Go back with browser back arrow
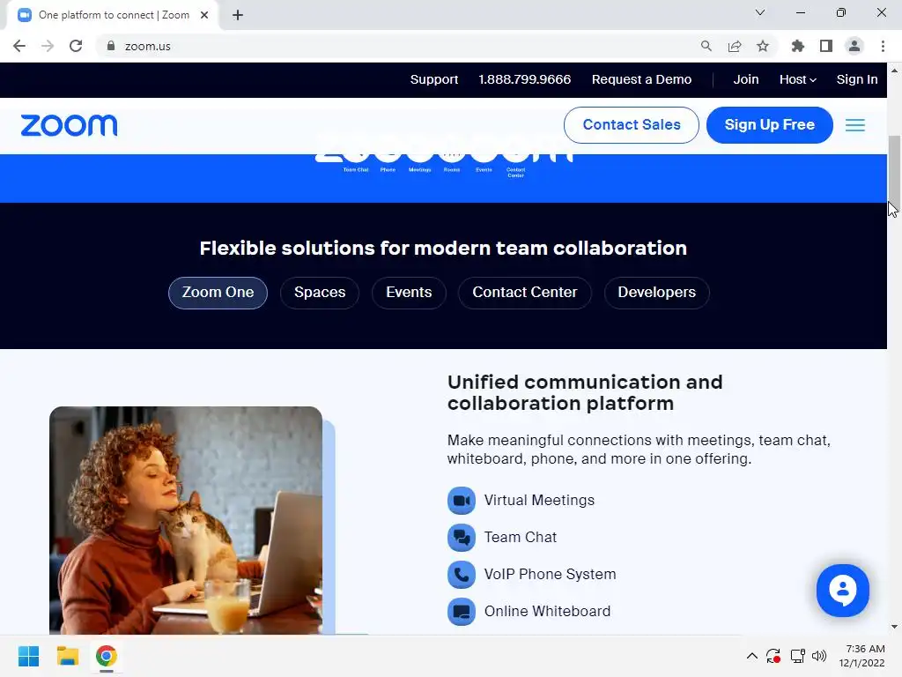This screenshot has width=902, height=677. (x=19, y=46)
